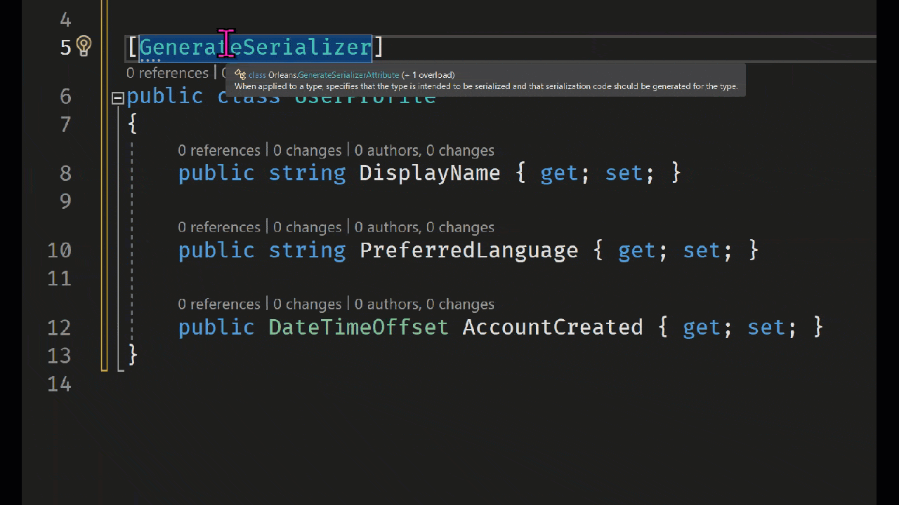
Task: Place cursor on DisplayName property name
Action: coord(430,173)
